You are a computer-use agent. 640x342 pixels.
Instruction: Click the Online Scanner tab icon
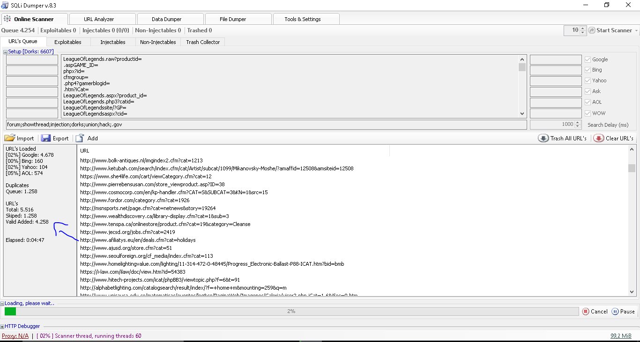pos(7,19)
